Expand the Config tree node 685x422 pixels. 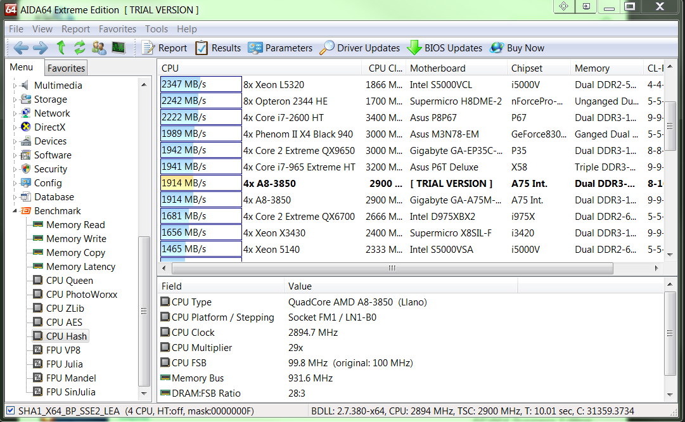(x=15, y=184)
